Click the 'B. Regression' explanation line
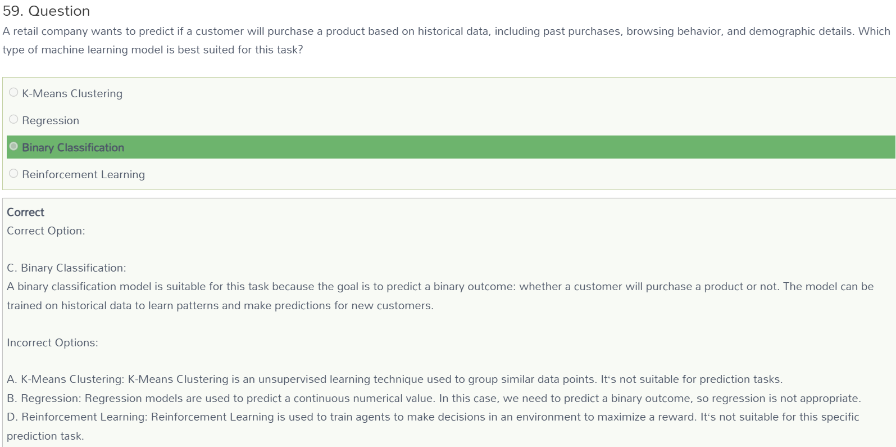The height and width of the screenshot is (447, 896). pos(434,398)
